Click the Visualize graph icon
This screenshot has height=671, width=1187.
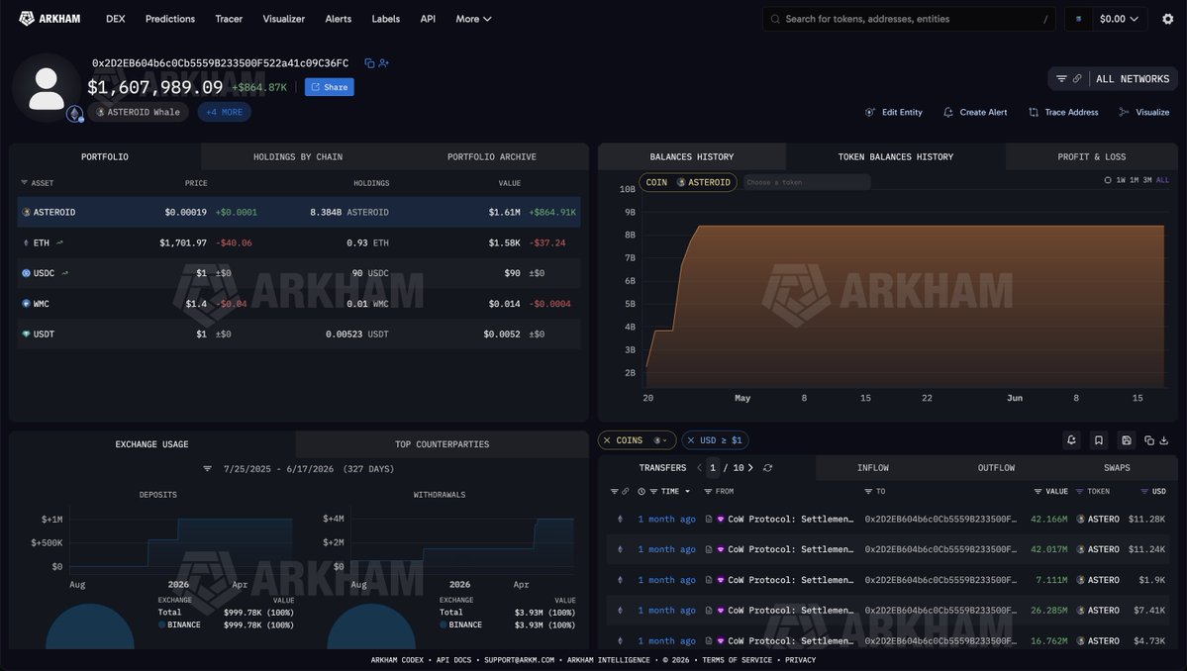pyautogui.click(x=1125, y=112)
